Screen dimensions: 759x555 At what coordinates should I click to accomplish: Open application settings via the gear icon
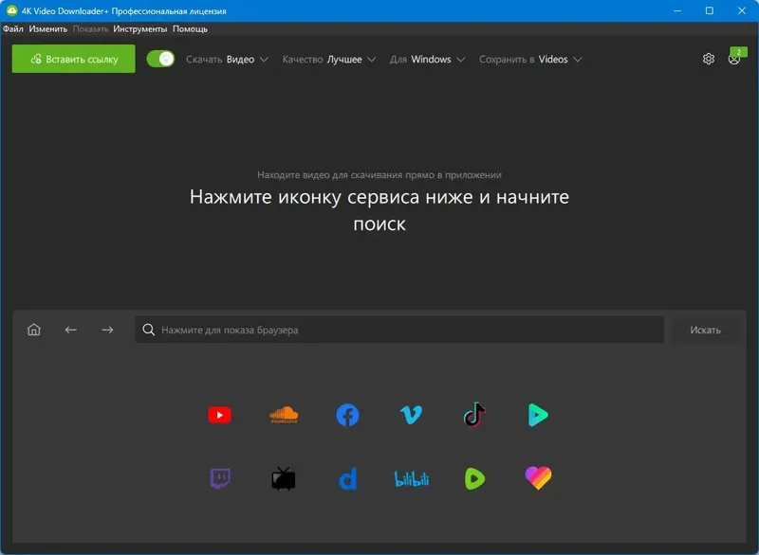707,58
